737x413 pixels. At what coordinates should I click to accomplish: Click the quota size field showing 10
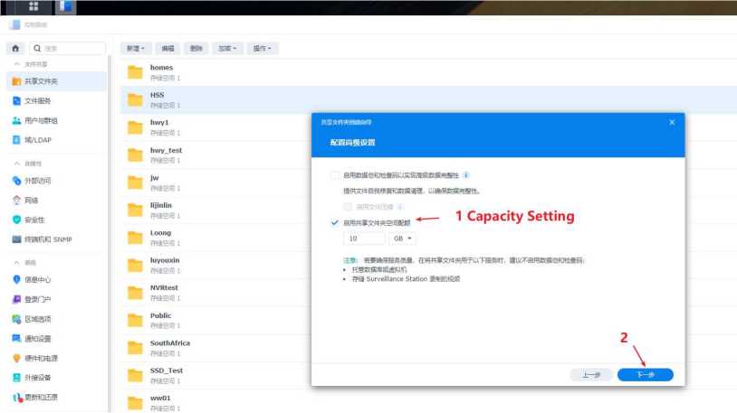364,239
